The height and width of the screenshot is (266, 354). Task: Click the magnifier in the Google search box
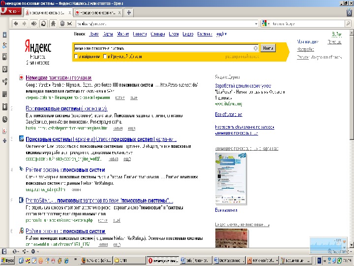click(x=348, y=24)
